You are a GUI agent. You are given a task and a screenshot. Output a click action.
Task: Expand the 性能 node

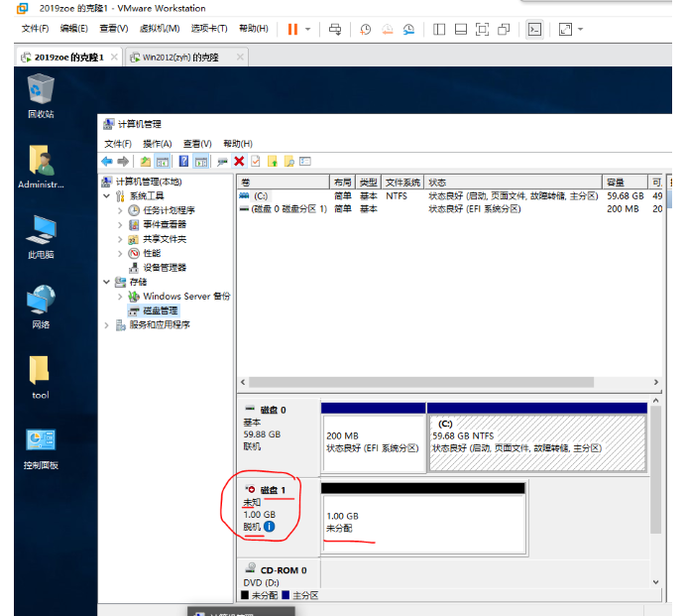120,253
